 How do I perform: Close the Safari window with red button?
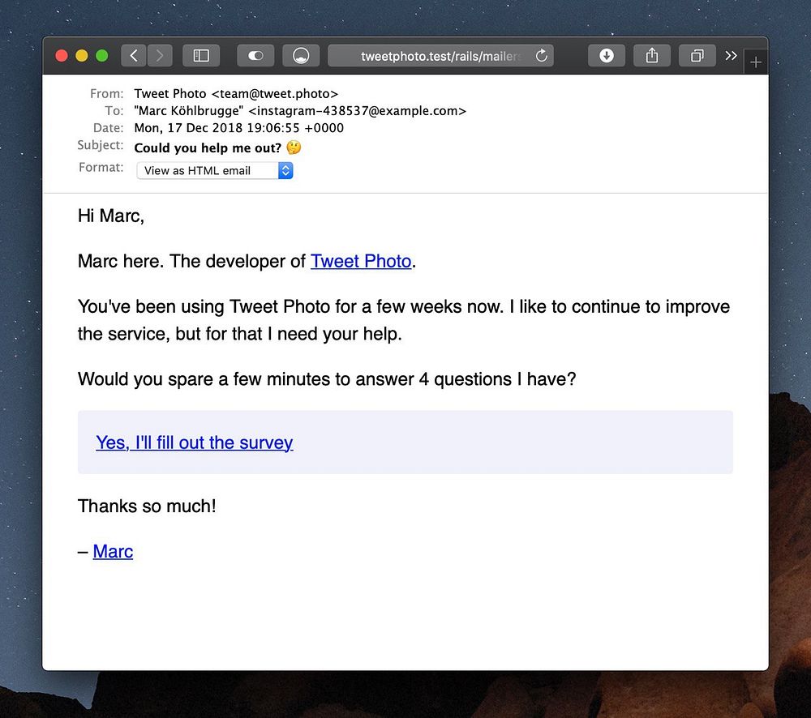[x=62, y=55]
